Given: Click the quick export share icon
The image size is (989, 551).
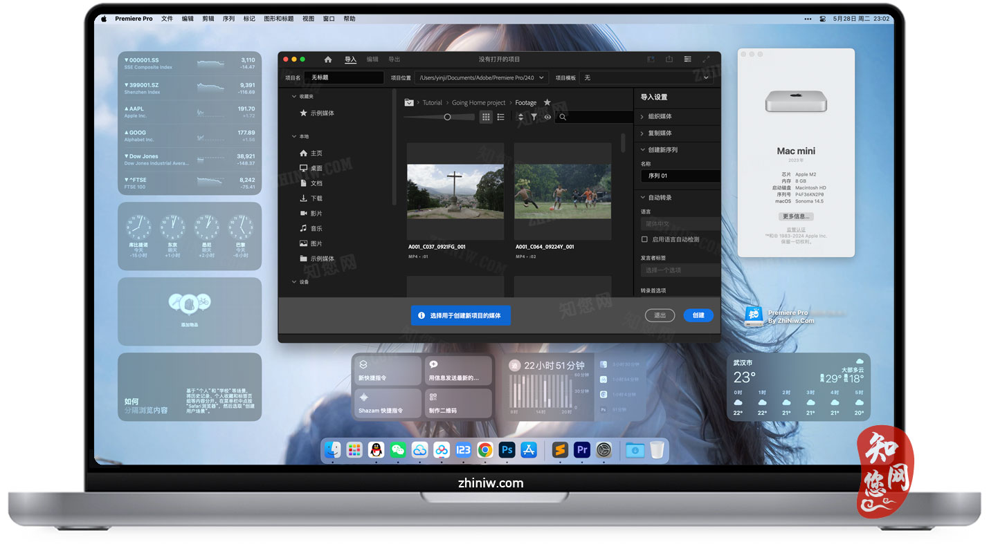Looking at the screenshot, I should [669, 59].
